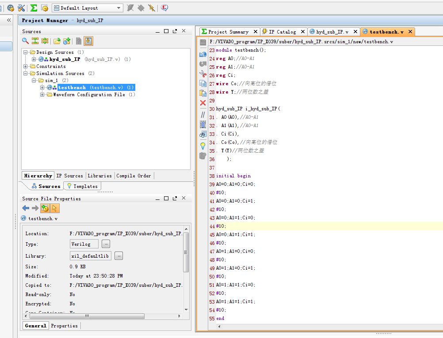Click the green sigma icon in top toolbar
Screen dimensions: 443x338
[34, 8]
